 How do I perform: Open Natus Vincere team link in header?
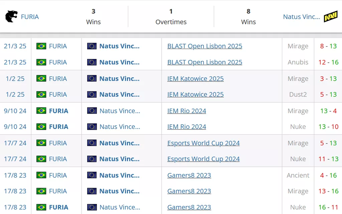click(x=301, y=17)
